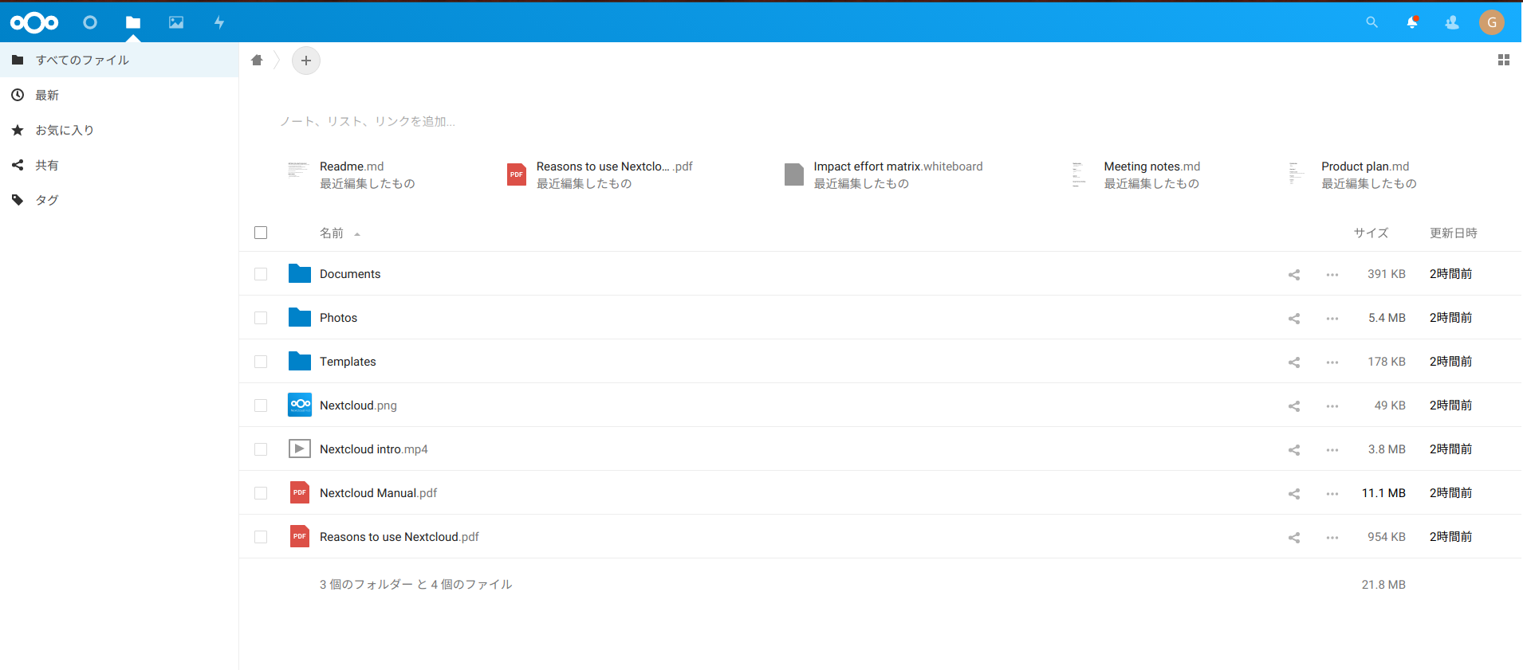
Task: Open more actions menu for Documents
Action: (x=1332, y=274)
